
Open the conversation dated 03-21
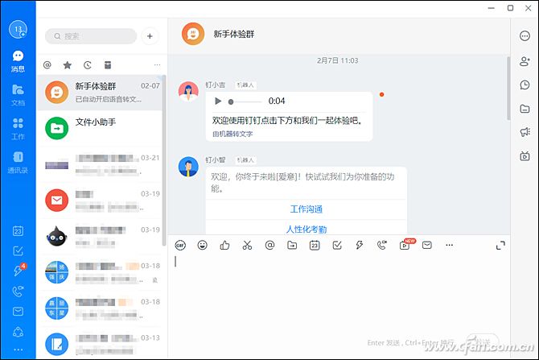click(x=100, y=164)
